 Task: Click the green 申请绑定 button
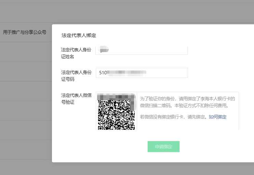(x=163, y=147)
